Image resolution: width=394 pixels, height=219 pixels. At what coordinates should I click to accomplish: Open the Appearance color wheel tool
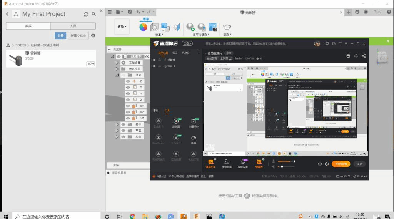tap(143, 27)
